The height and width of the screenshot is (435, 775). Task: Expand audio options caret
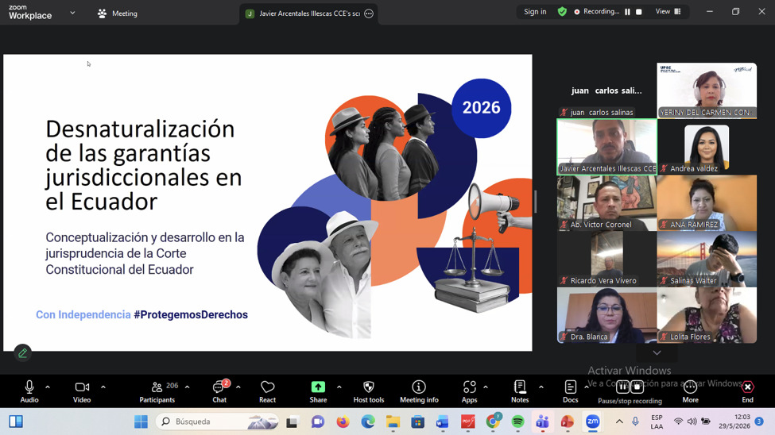coord(48,387)
